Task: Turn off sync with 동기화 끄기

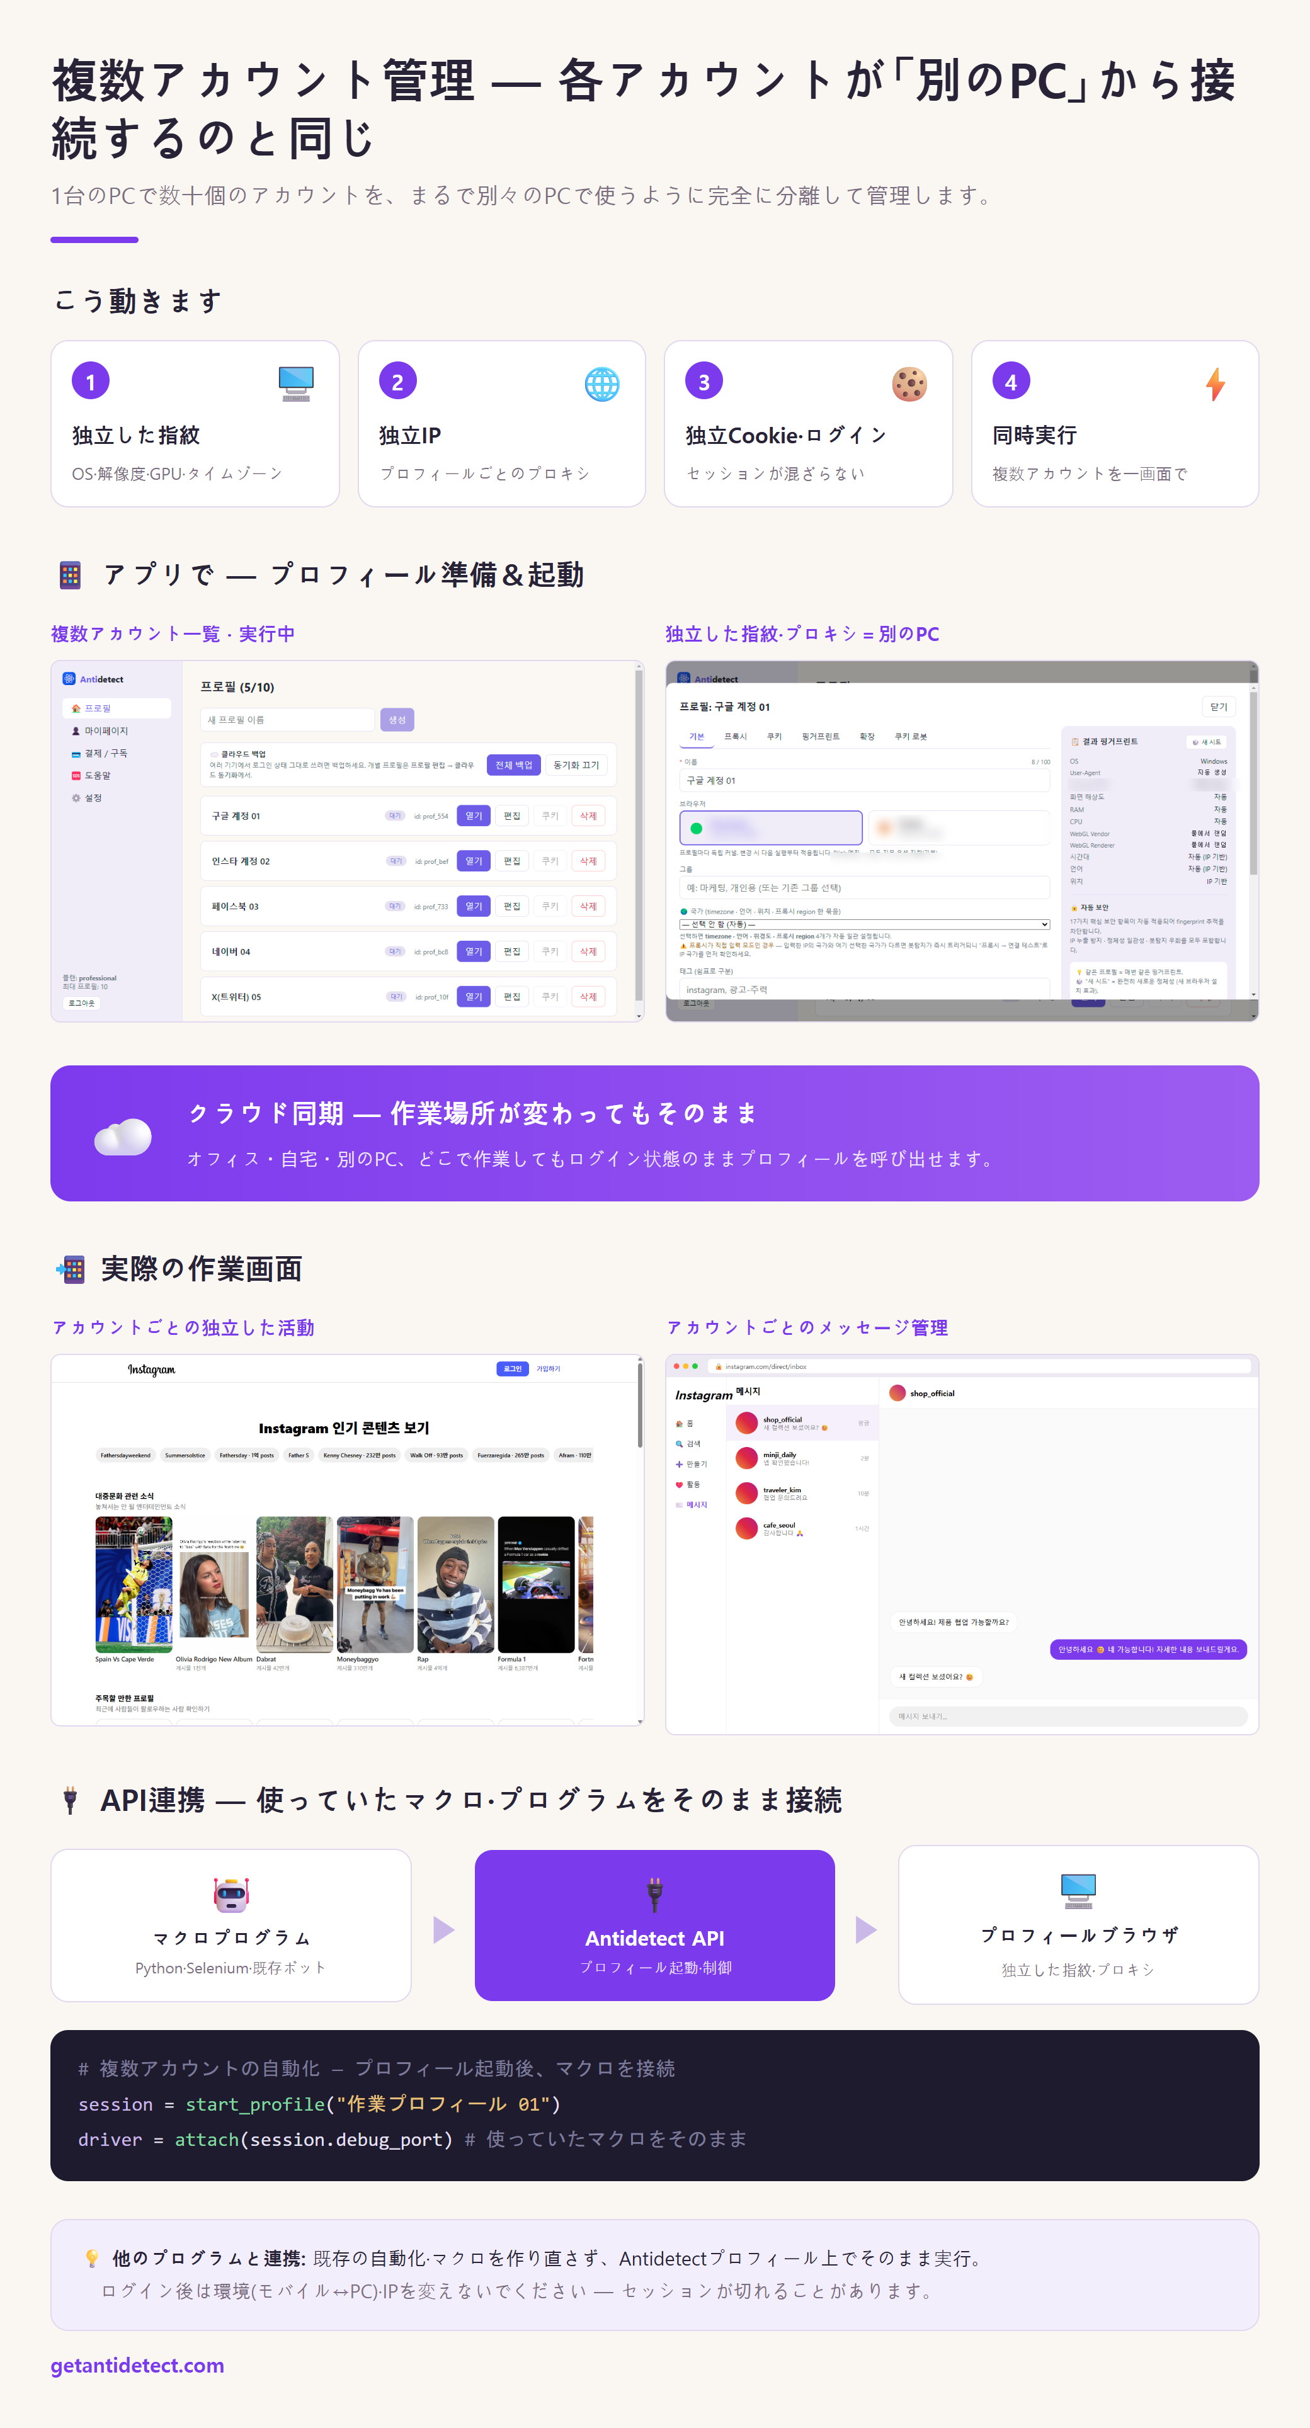Action: [576, 764]
